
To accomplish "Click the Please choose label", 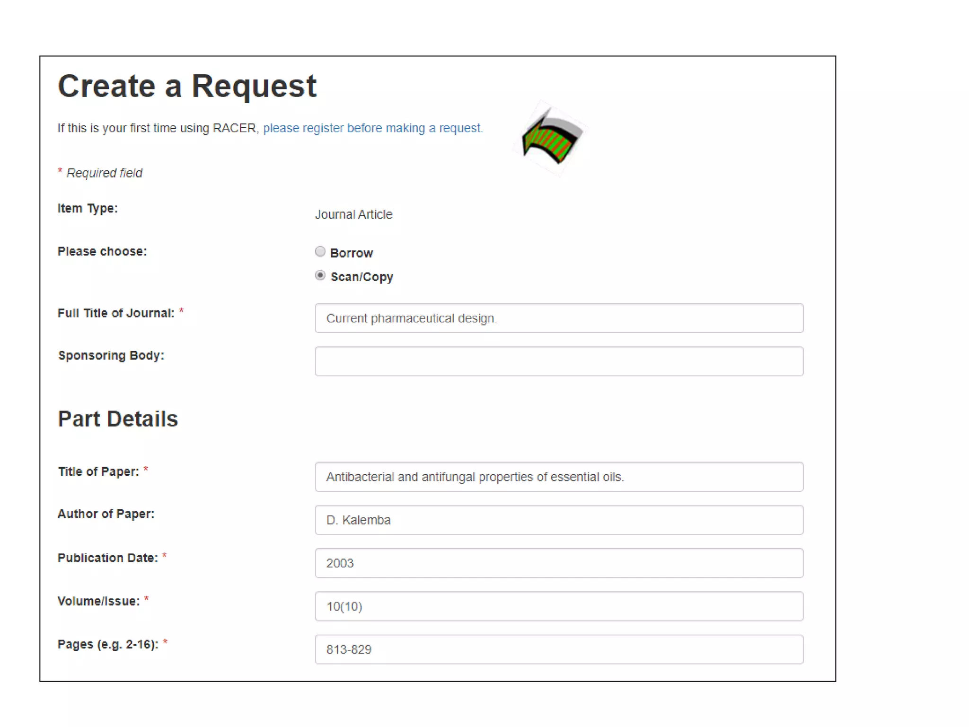I will [x=102, y=251].
